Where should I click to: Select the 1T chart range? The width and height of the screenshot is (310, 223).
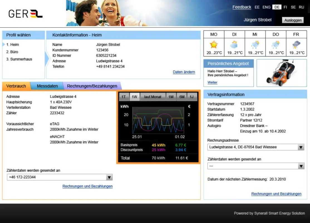tap(124, 97)
